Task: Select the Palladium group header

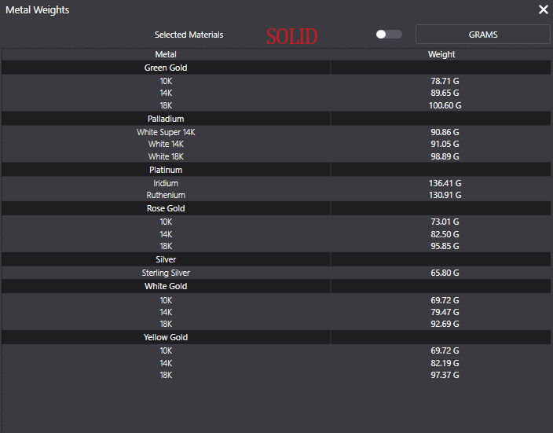Action: click(x=166, y=119)
